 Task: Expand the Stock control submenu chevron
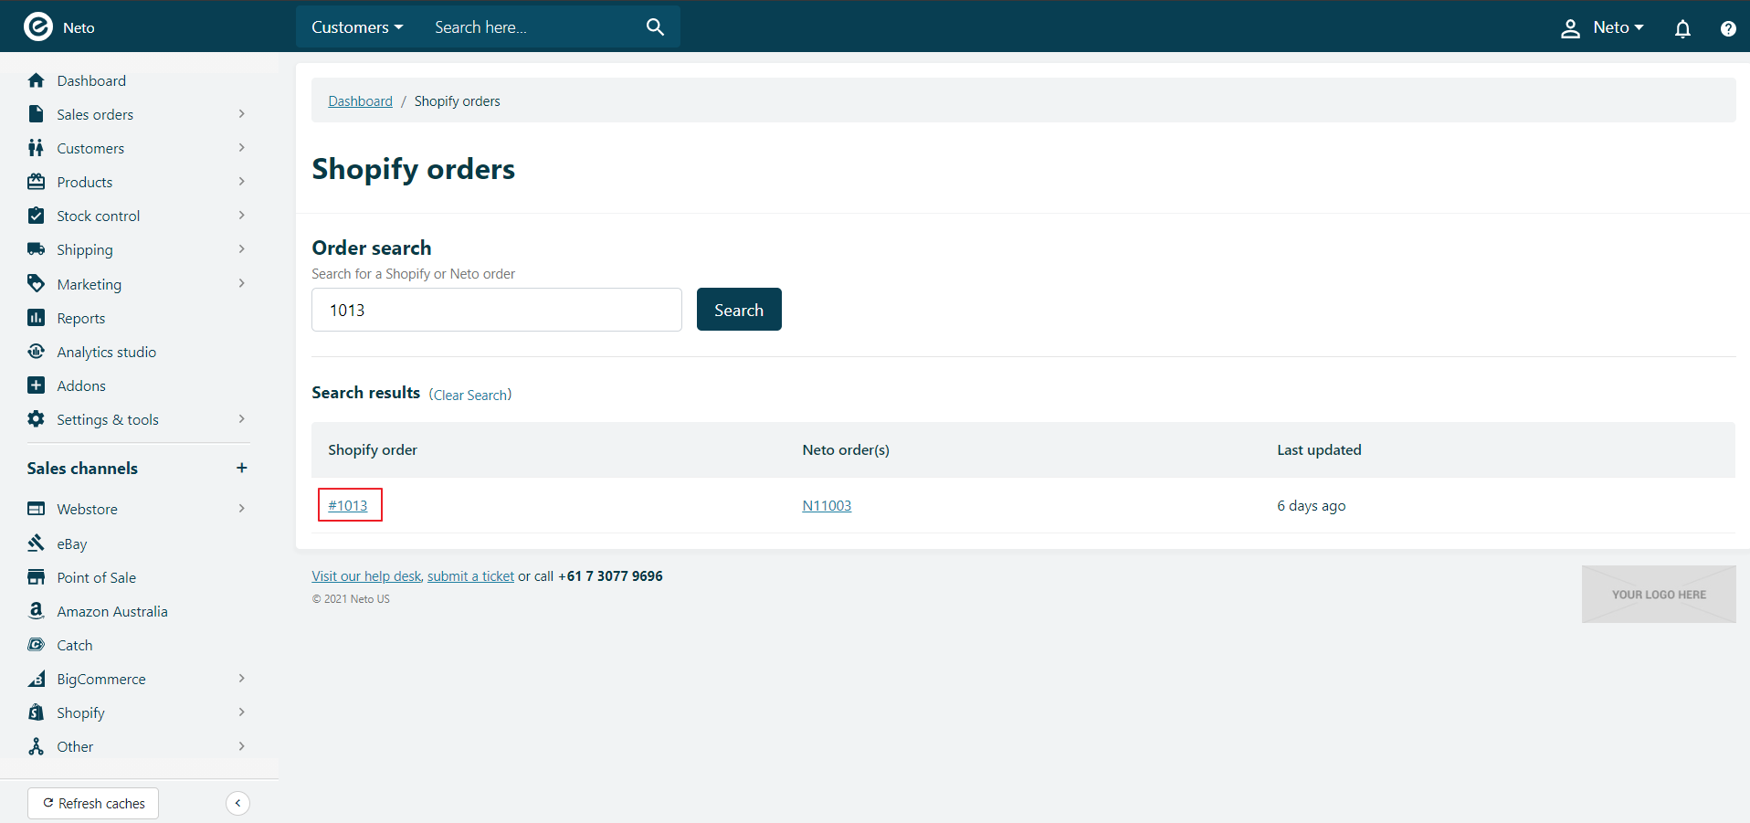click(x=241, y=216)
